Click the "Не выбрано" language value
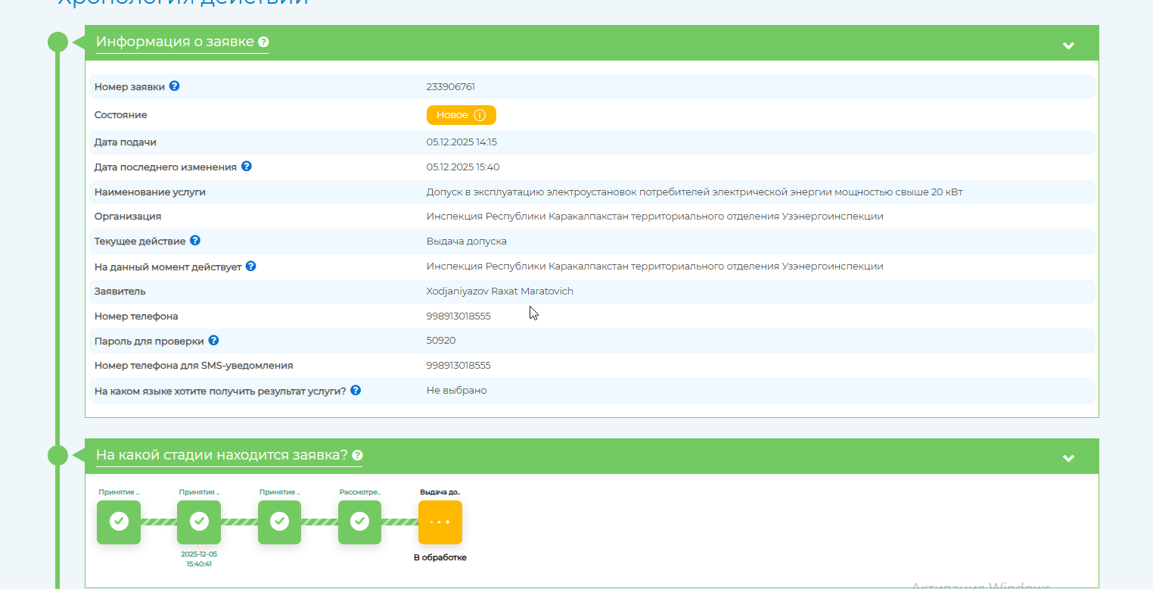This screenshot has width=1153, height=589. coord(457,391)
